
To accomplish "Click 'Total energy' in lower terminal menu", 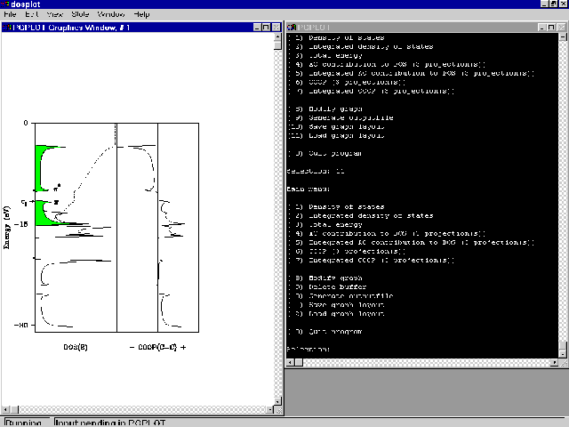I will [336, 224].
